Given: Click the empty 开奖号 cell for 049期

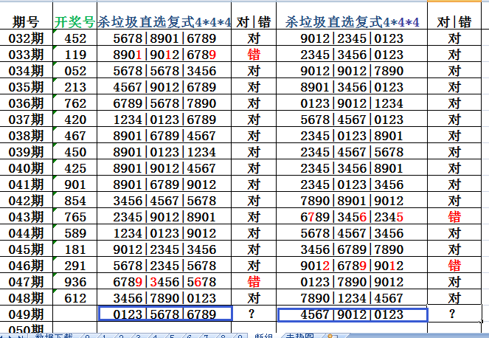Looking at the screenshot, I should click(75, 314).
